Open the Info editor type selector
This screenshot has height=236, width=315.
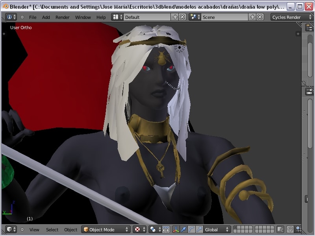click(x=11, y=17)
